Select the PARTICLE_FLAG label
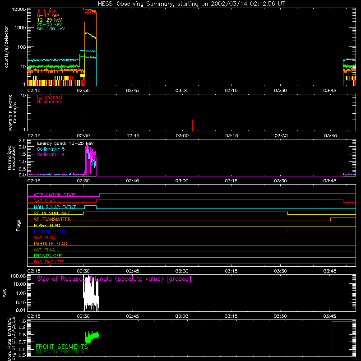 (51, 243)
